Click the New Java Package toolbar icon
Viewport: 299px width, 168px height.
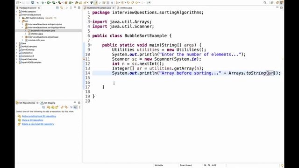pos(65,3)
